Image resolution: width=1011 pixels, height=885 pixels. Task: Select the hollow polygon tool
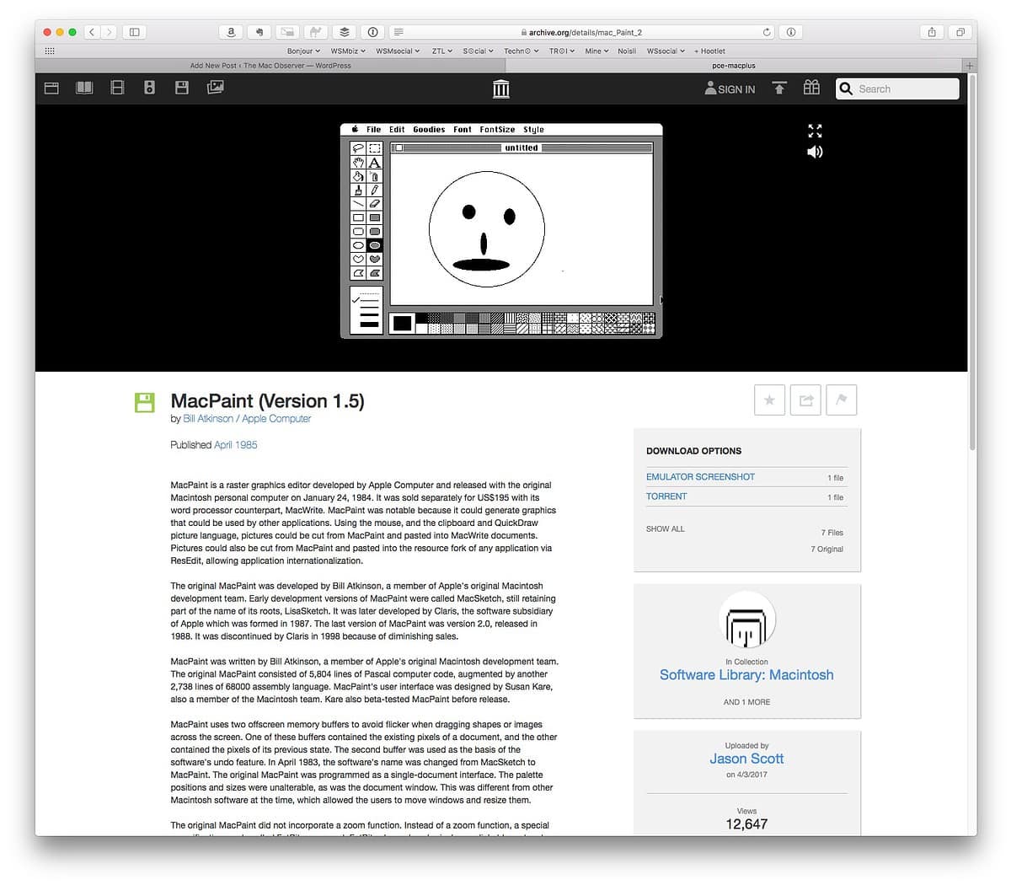pyautogui.click(x=358, y=273)
